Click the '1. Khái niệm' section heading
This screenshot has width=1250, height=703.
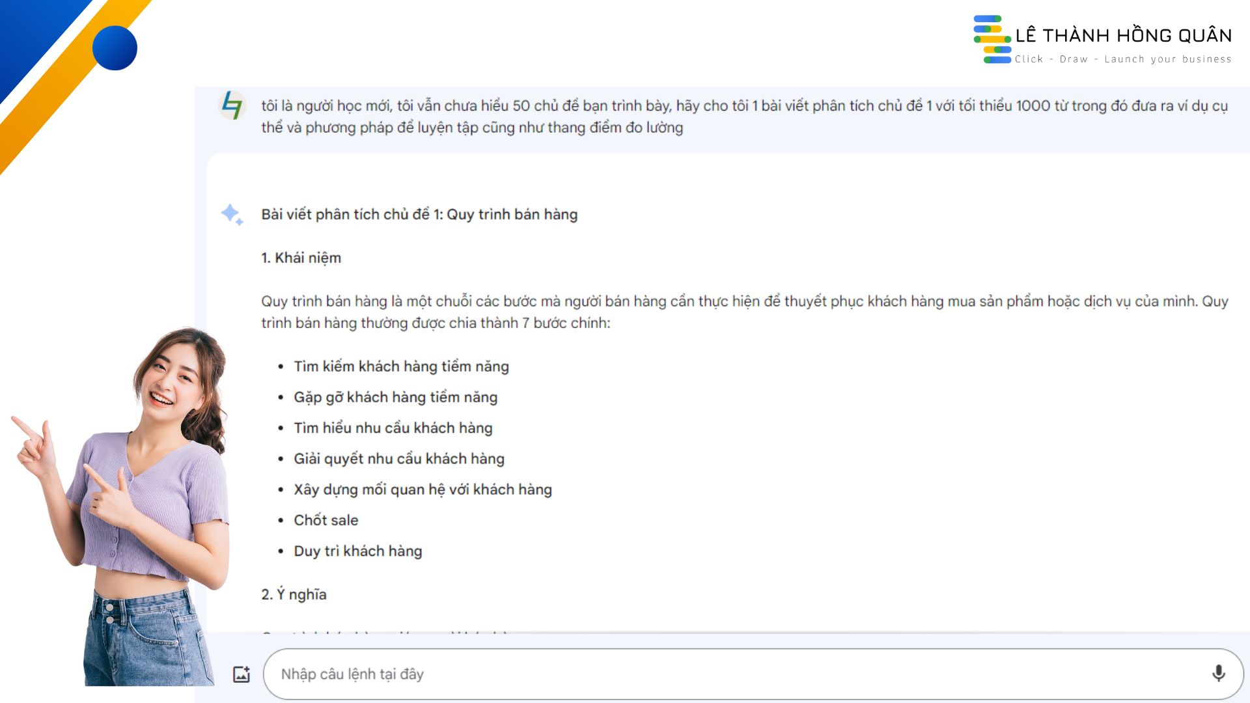tap(301, 258)
